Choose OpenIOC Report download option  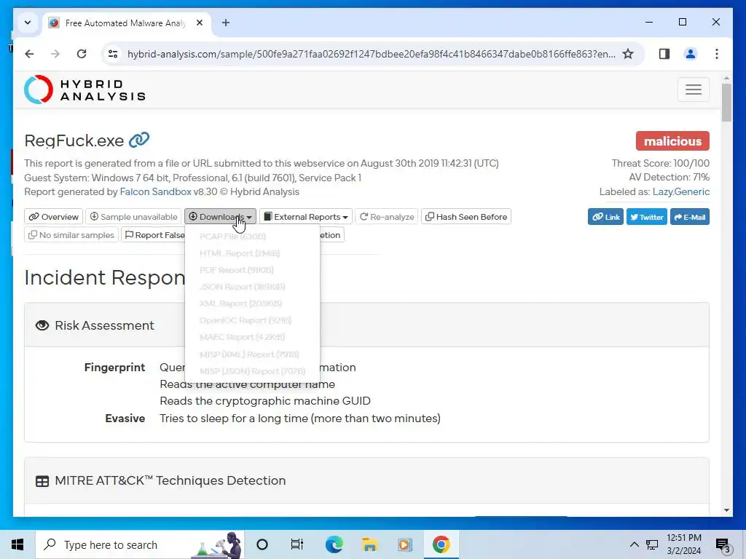pos(246,320)
